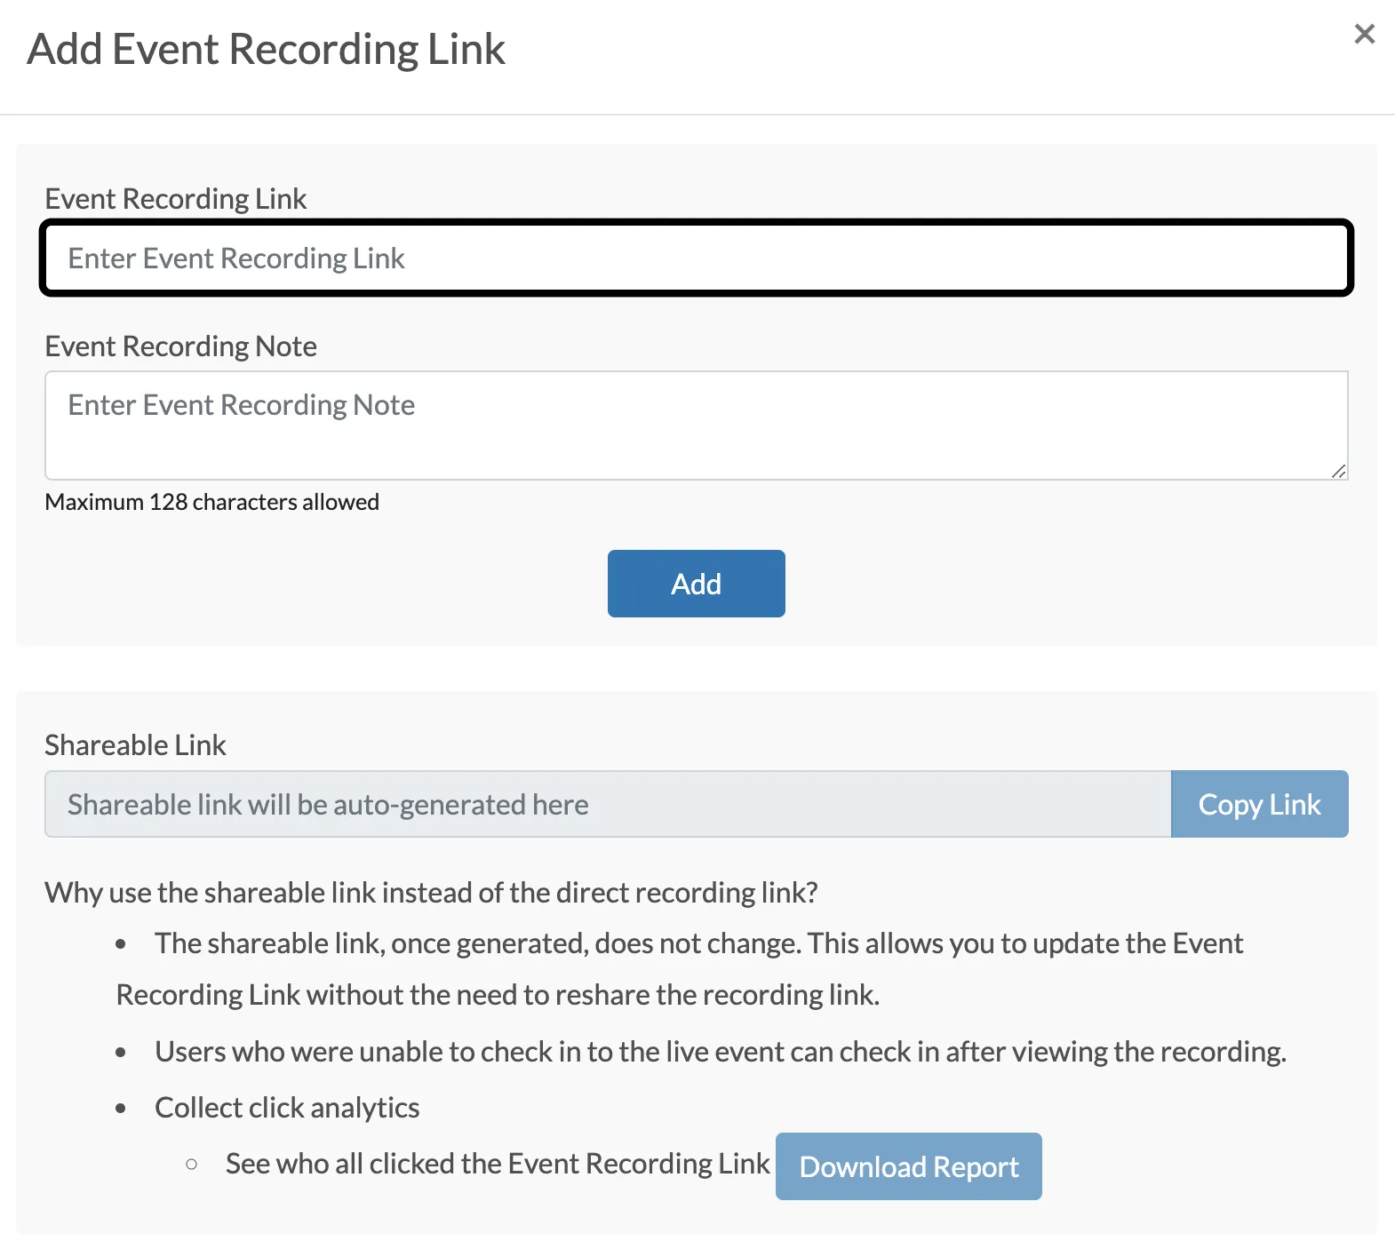Download the click analytics report
The height and width of the screenshot is (1249, 1395).
point(909,1166)
